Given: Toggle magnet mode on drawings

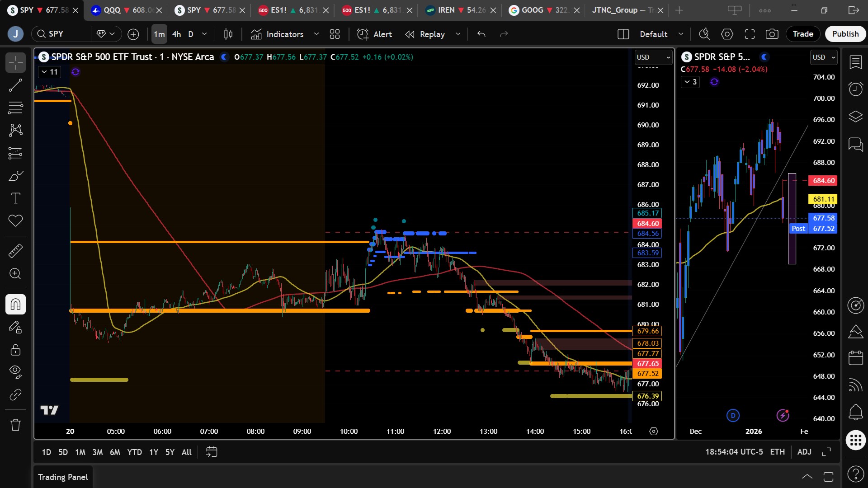Looking at the screenshot, I should [x=15, y=305].
